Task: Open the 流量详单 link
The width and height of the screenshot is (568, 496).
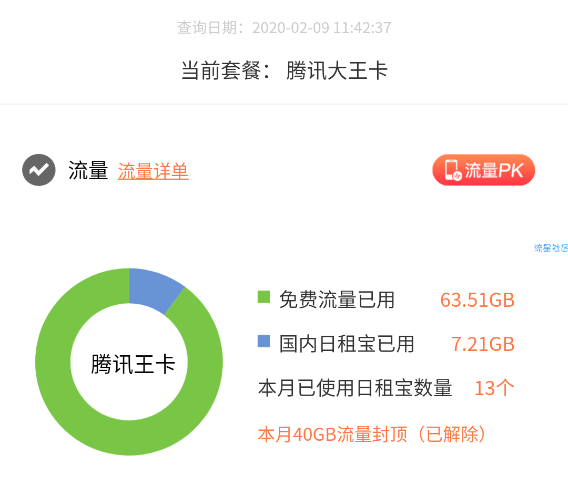Action: (153, 171)
